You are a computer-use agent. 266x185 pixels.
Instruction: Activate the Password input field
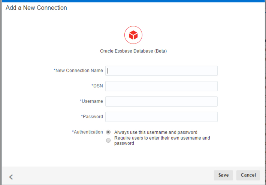161,117
